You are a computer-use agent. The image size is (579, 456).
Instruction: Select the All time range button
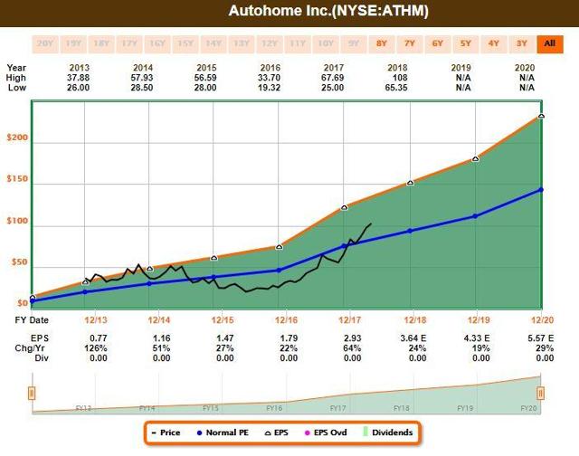click(550, 44)
